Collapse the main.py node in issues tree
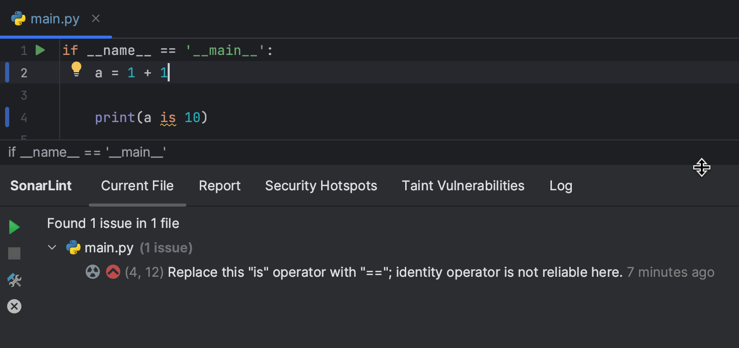This screenshot has height=348, width=739. pos(52,248)
